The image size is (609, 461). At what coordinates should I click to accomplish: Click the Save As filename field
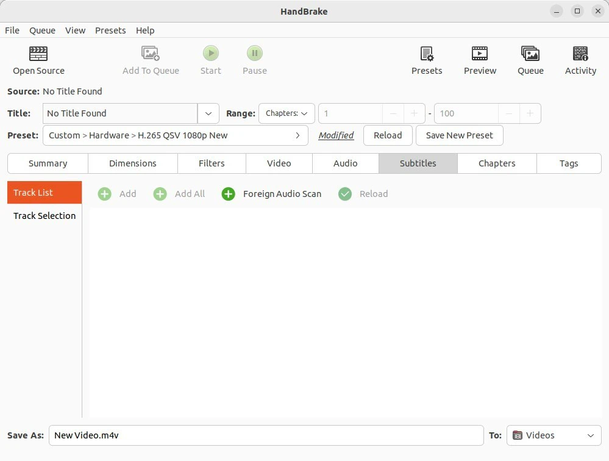pos(266,435)
